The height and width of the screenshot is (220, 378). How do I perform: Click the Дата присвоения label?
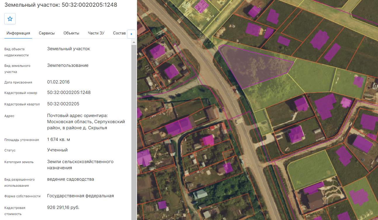tap(18, 82)
